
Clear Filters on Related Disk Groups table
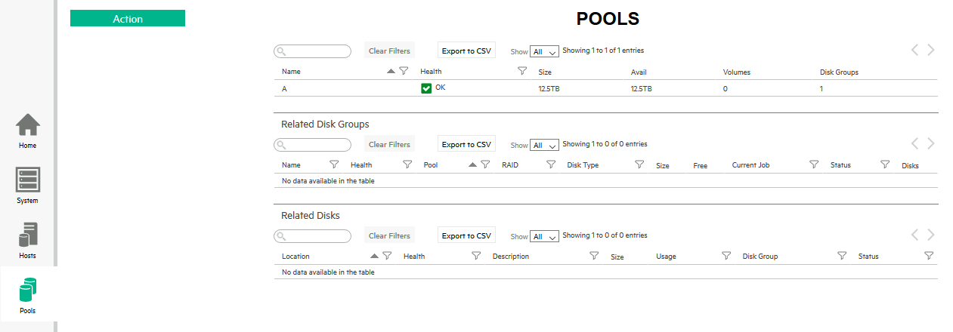click(389, 144)
